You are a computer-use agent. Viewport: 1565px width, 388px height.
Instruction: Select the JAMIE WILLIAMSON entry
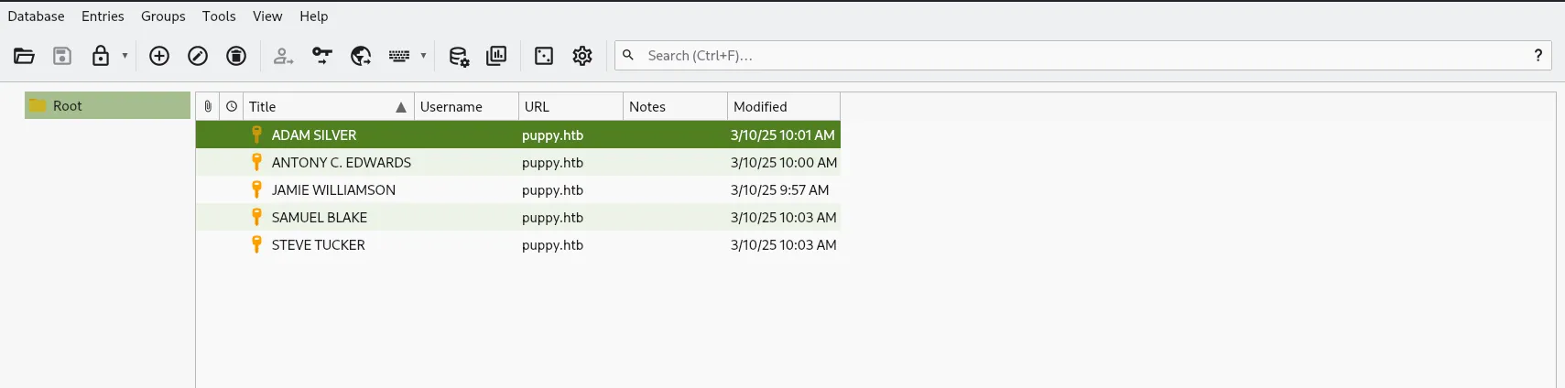[518, 189]
